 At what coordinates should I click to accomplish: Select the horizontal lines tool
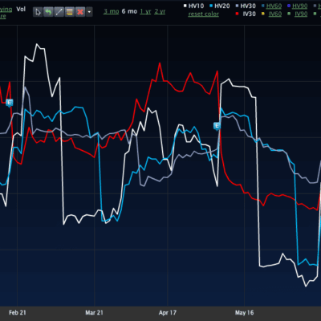[x=70, y=12]
